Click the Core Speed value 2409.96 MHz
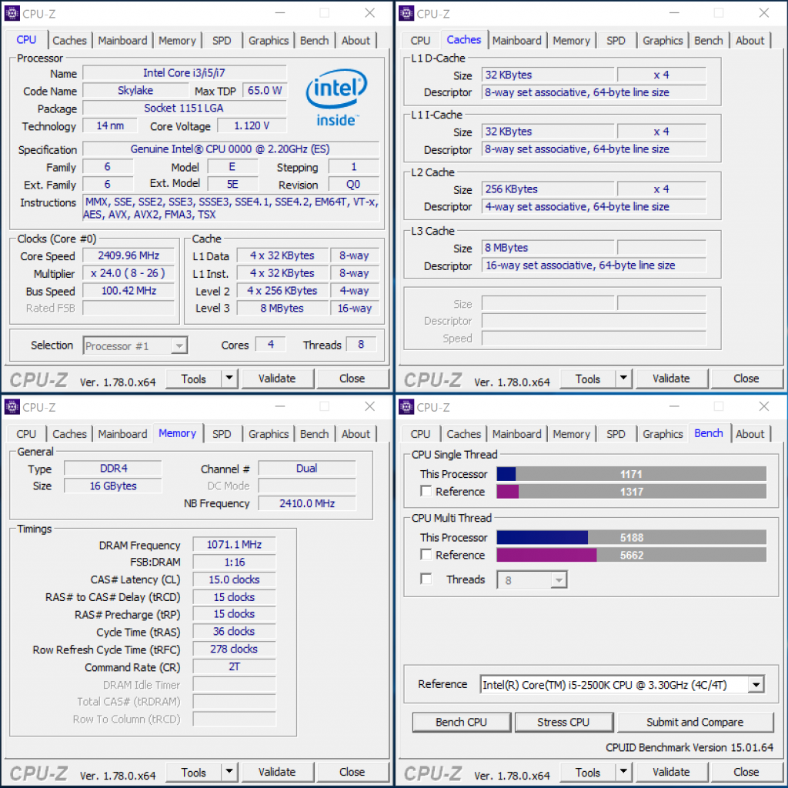Viewport: 788px width, 788px height. tap(129, 255)
